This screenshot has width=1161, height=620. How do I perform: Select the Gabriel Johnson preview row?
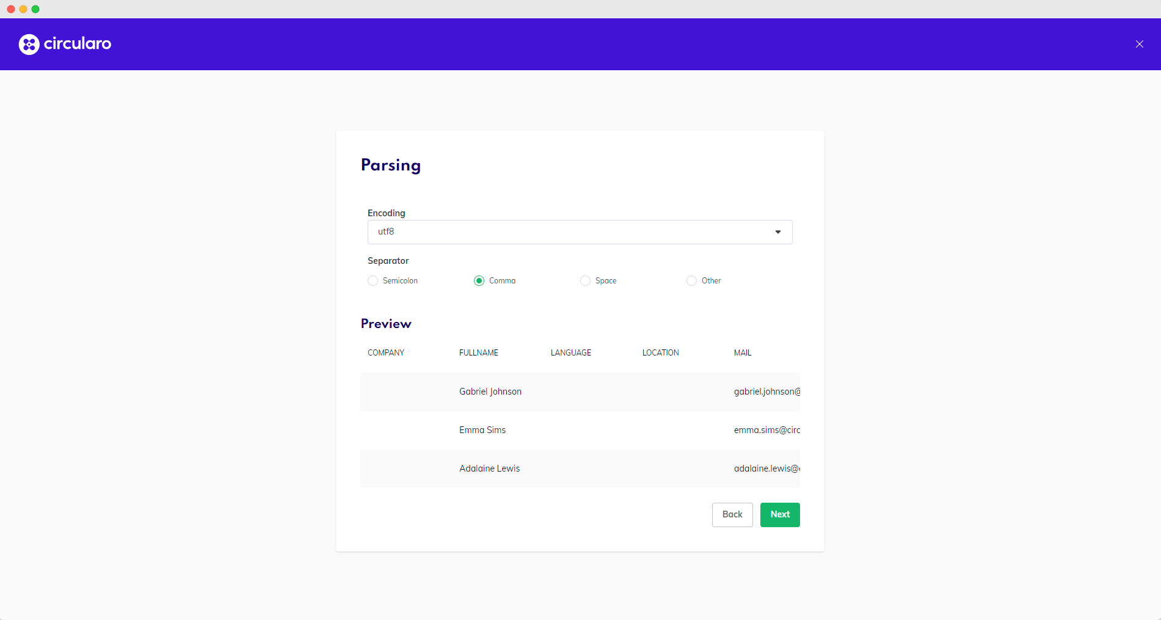pyautogui.click(x=490, y=392)
